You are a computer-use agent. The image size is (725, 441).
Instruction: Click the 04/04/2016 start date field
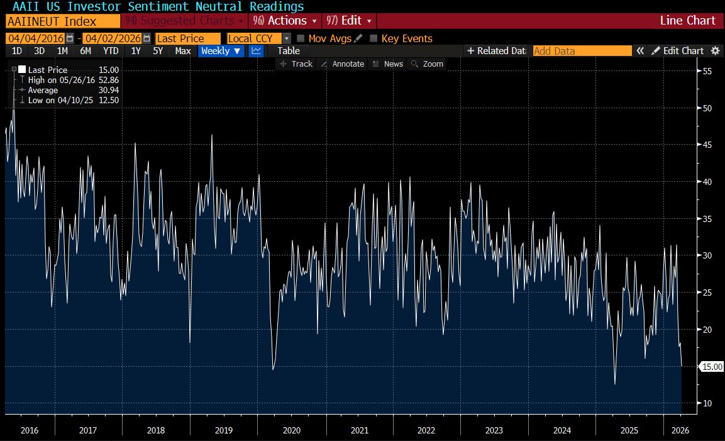coord(36,38)
